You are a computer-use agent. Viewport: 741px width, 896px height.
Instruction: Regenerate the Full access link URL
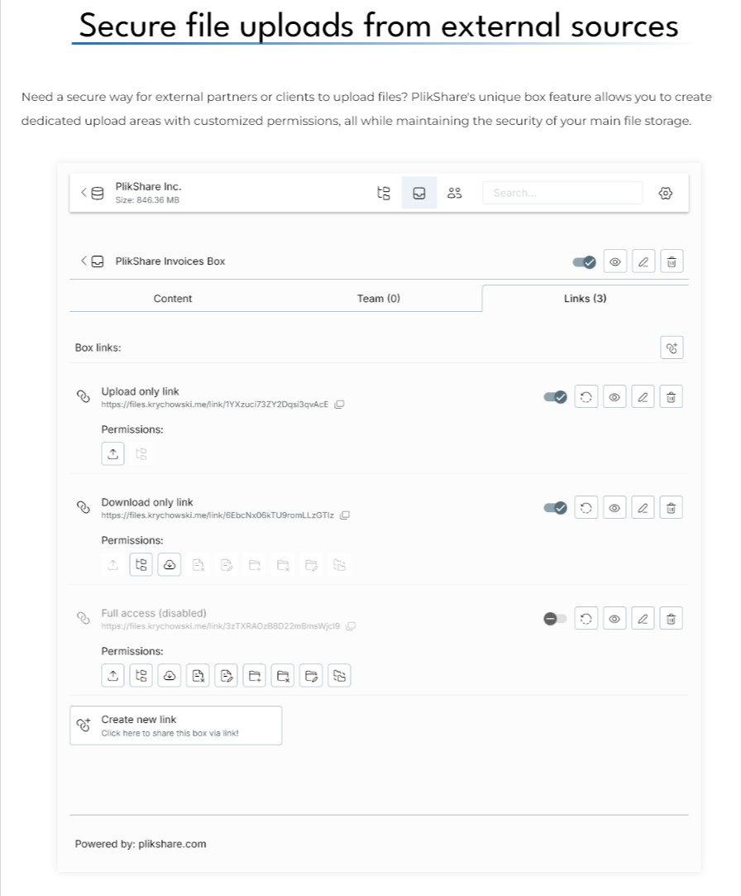pos(586,619)
